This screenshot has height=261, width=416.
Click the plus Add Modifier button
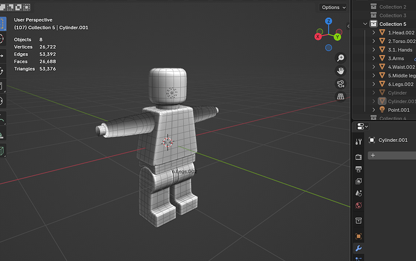(392, 155)
